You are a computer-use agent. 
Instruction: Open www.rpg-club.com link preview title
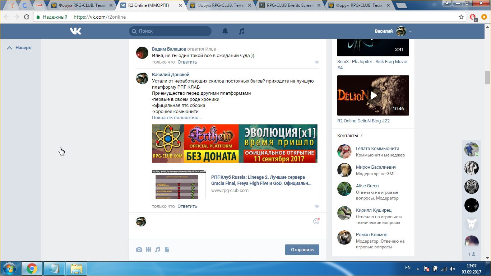[x=261, y=180]
